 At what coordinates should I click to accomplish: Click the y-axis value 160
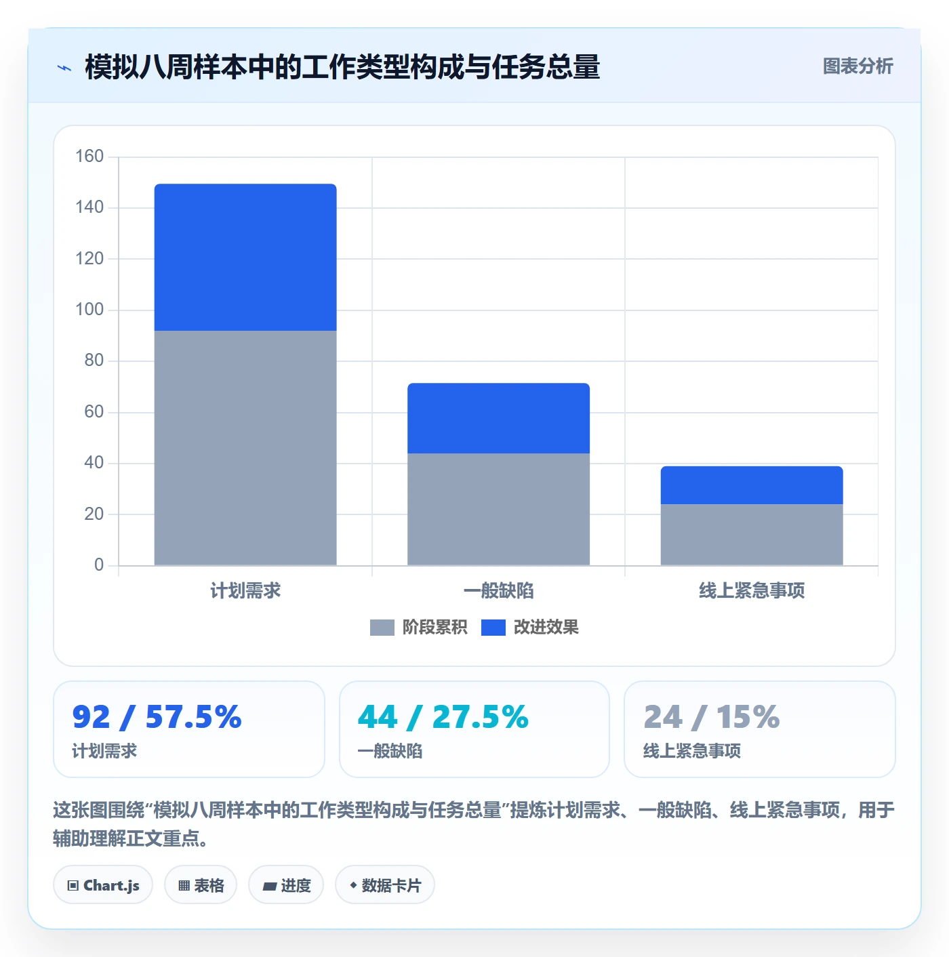[x=89, y=157]
